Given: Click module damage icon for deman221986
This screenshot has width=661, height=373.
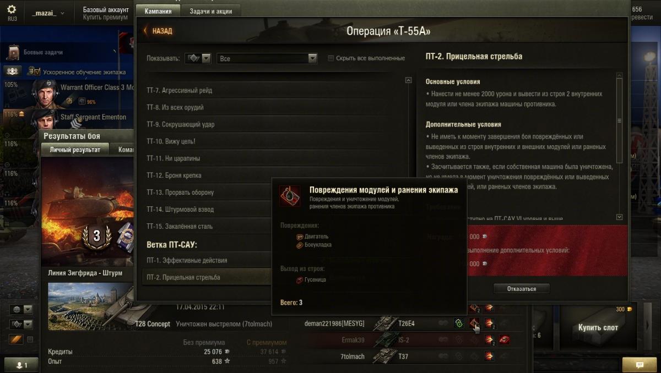Looking at the screenshot, I should 474,323.
